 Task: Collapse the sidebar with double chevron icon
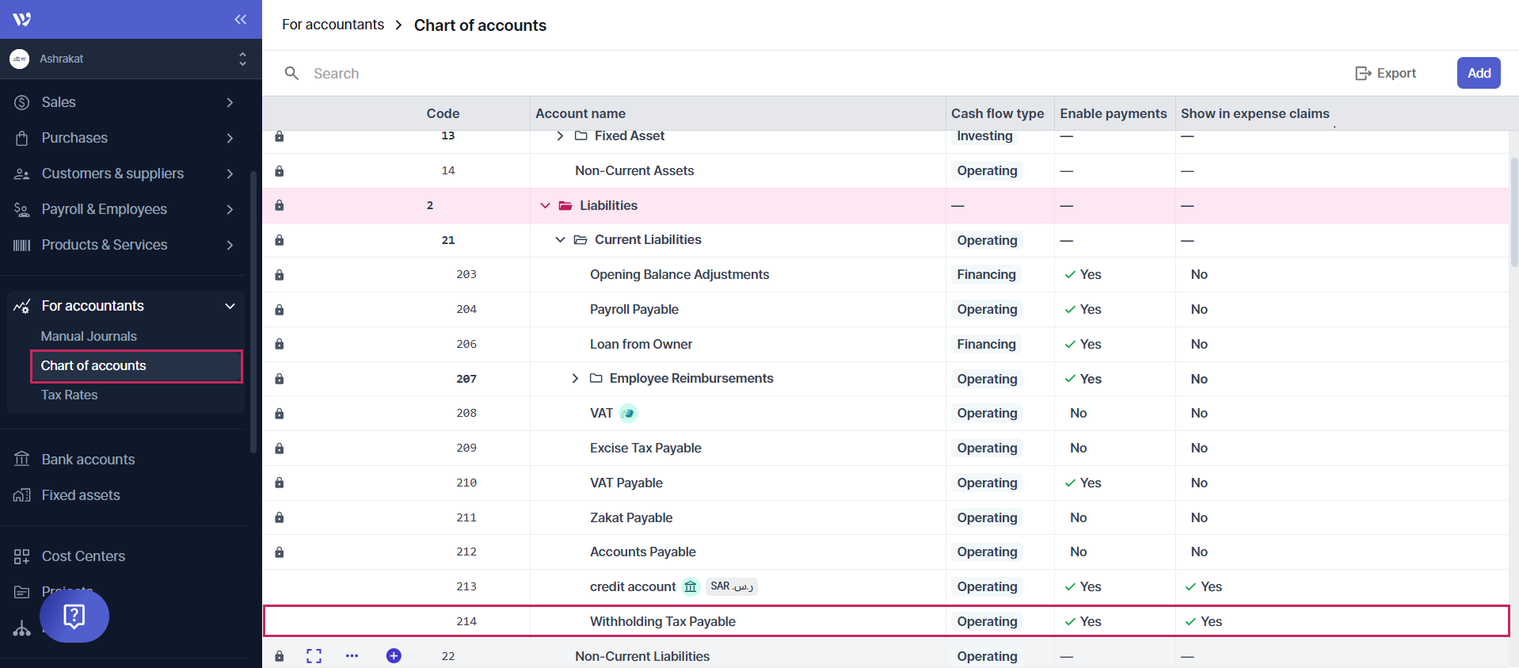[x=240, y=19]
